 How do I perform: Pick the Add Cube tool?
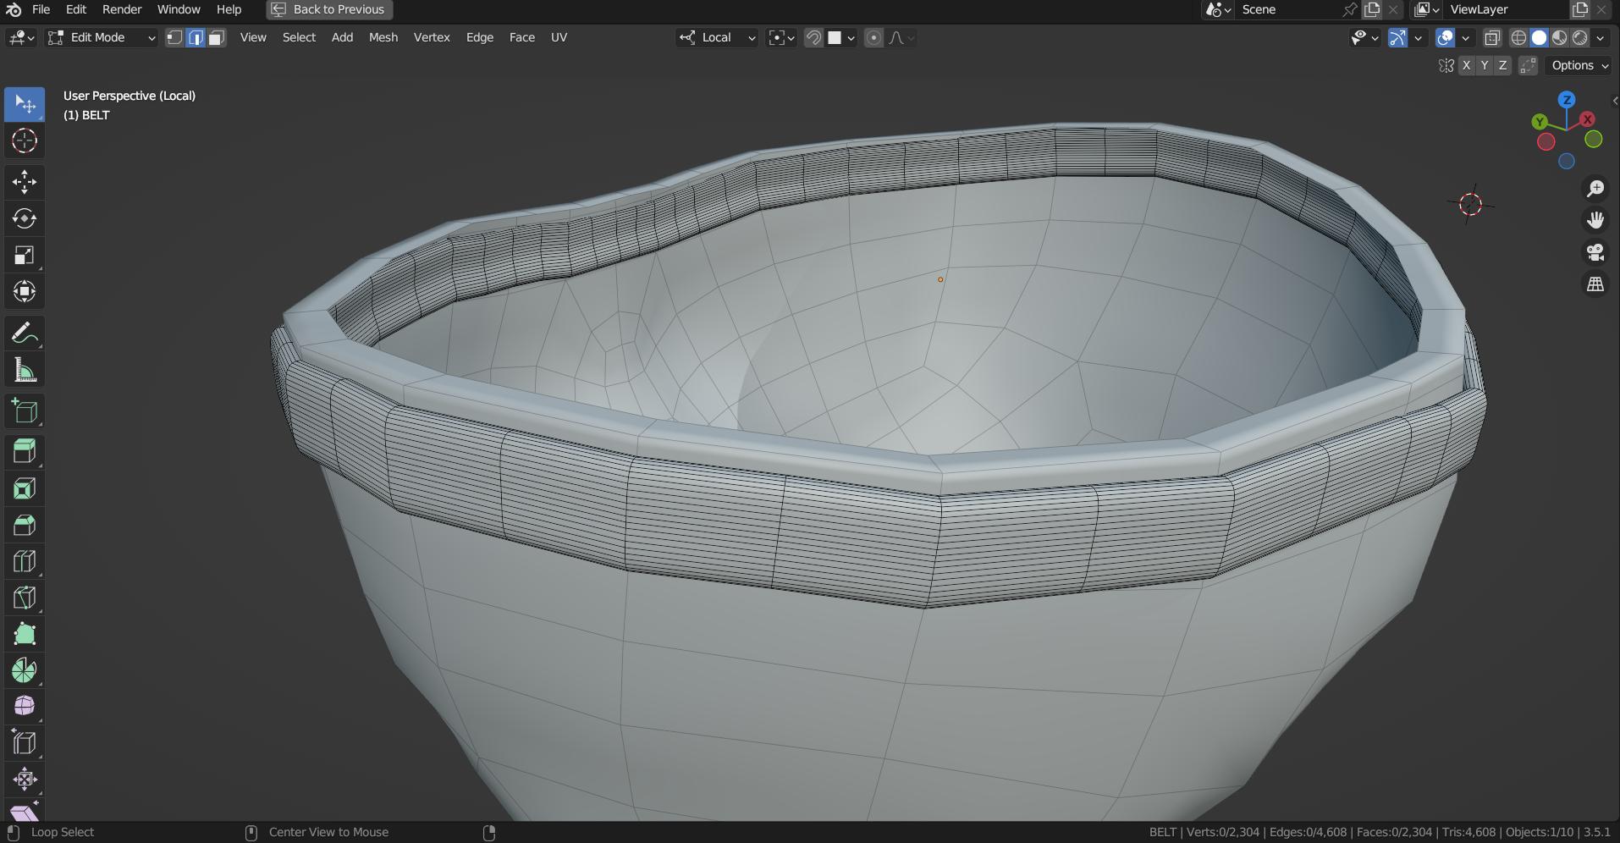pos(25,411)
